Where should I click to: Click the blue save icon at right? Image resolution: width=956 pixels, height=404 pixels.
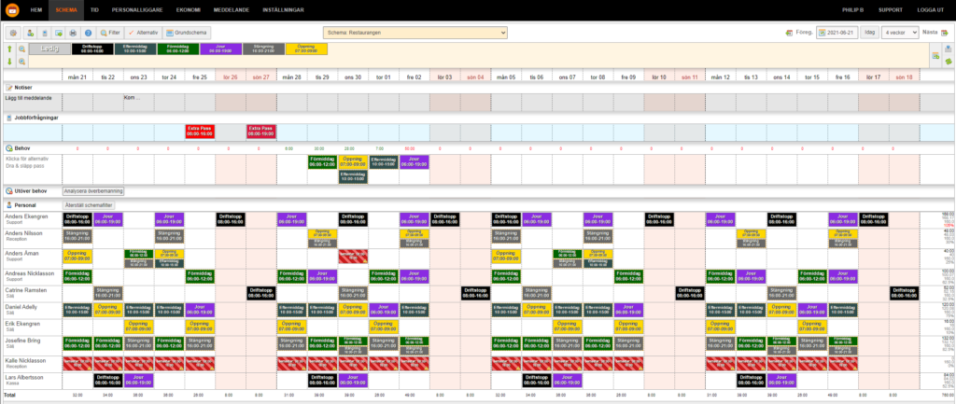point(949,49)
